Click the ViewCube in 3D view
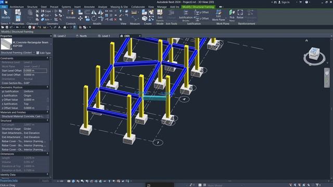Viewport: 333px width, 187px height. 314,53
